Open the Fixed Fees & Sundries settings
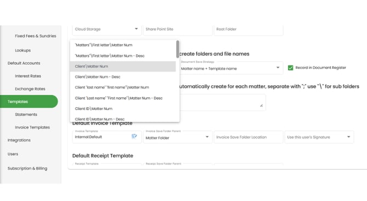 tap(36, 36)
